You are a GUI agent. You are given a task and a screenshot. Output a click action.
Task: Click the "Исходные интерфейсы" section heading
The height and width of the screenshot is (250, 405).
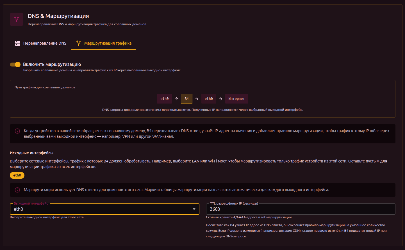click(x=31, y=153)
